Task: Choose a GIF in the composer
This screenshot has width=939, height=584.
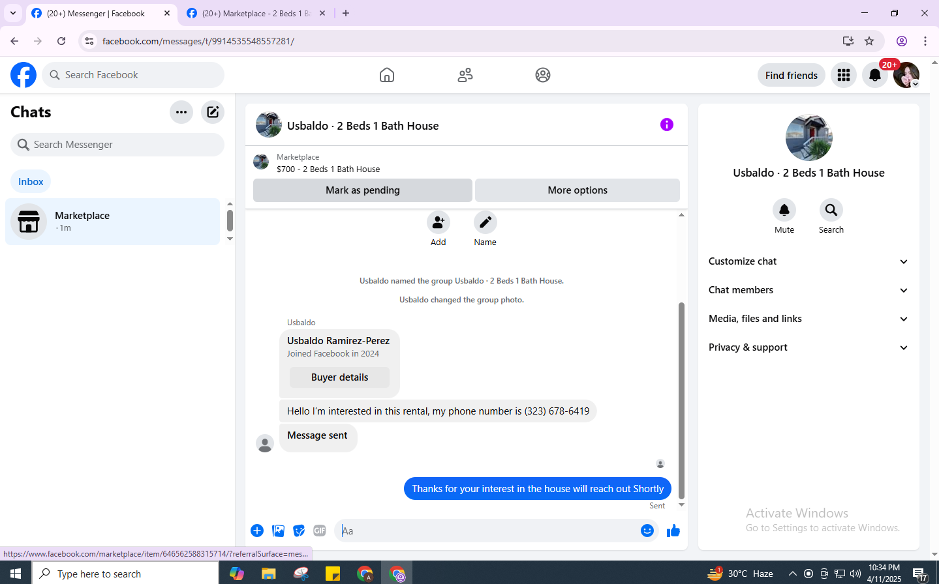Action: coord(320,531)
